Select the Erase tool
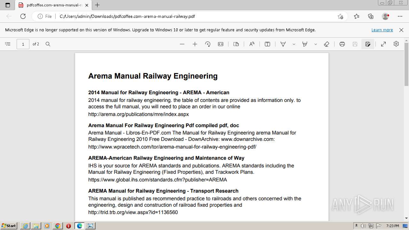 [327, 44]
